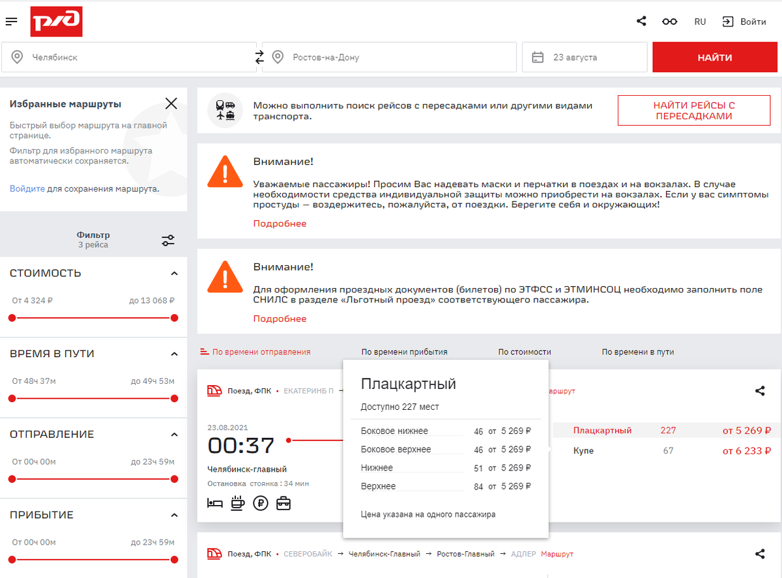The height and width of the screenshot is (578, 782).
Task: Open Подробнее link under masks warning
Action: click(x=280, y=224)
